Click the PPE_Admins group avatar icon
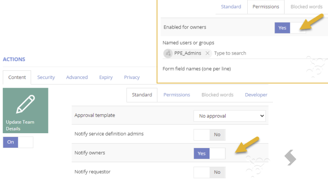The width and height of the screenshot is (328, 182). [x=168, y=53]
